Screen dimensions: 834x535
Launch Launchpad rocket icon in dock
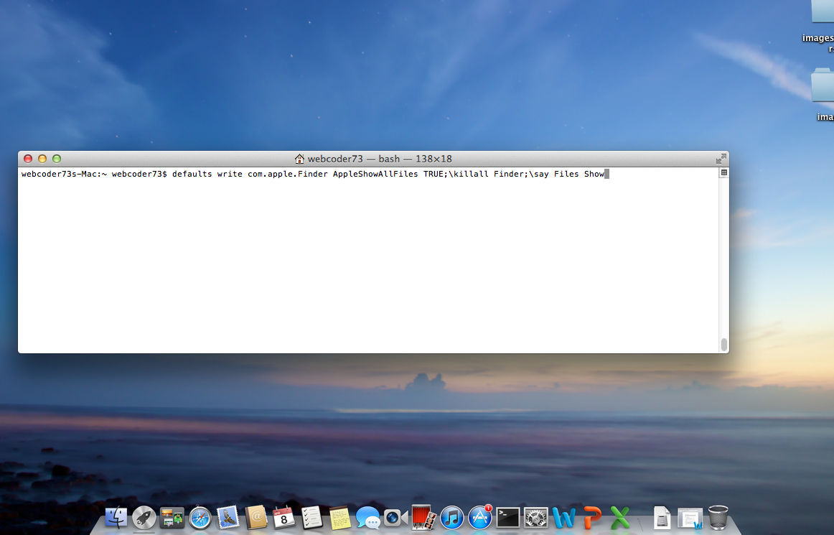[x=144, y=517]
